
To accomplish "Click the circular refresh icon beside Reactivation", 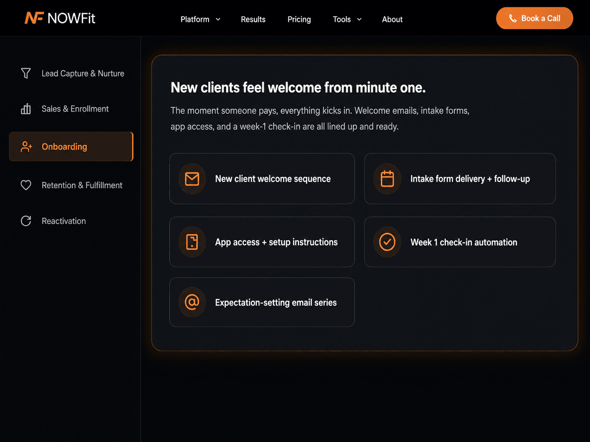I will click(26, 221).
